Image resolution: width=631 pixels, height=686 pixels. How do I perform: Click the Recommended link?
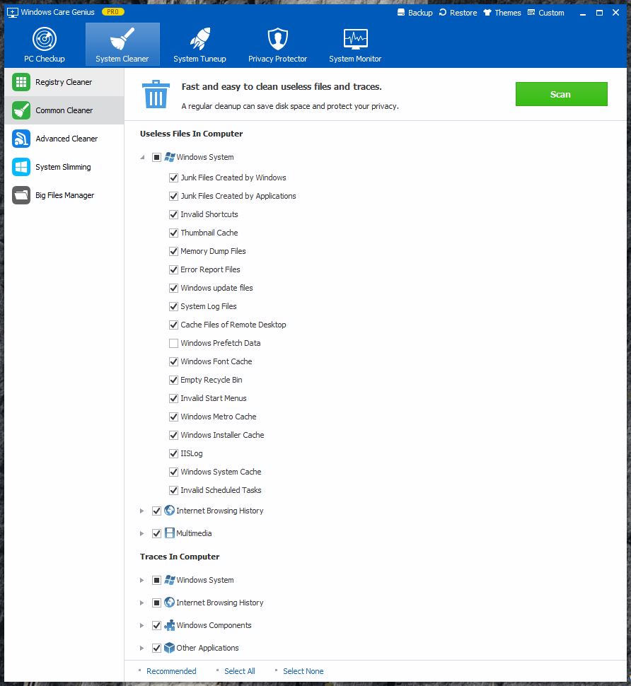click(171, 671)
